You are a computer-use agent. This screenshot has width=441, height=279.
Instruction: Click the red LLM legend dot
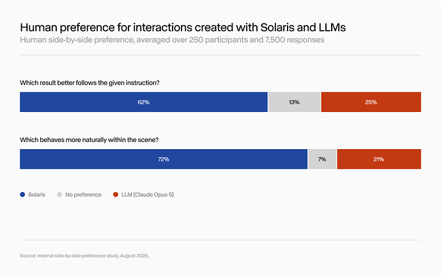(x=116, y=195)
